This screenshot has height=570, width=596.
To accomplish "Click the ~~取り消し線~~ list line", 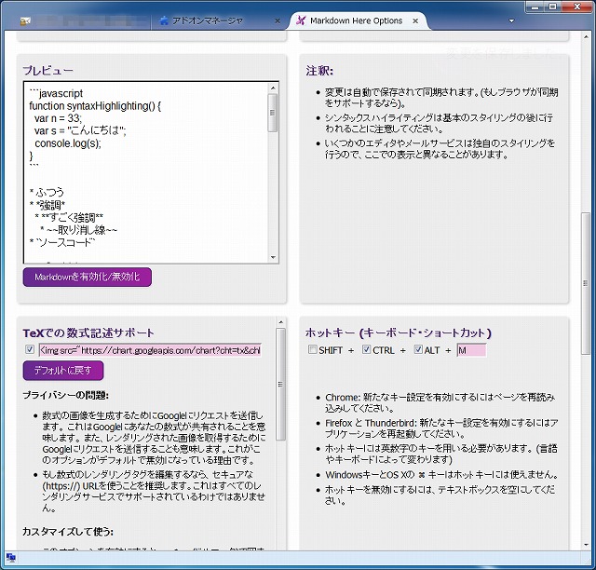I will pos(78,230).
